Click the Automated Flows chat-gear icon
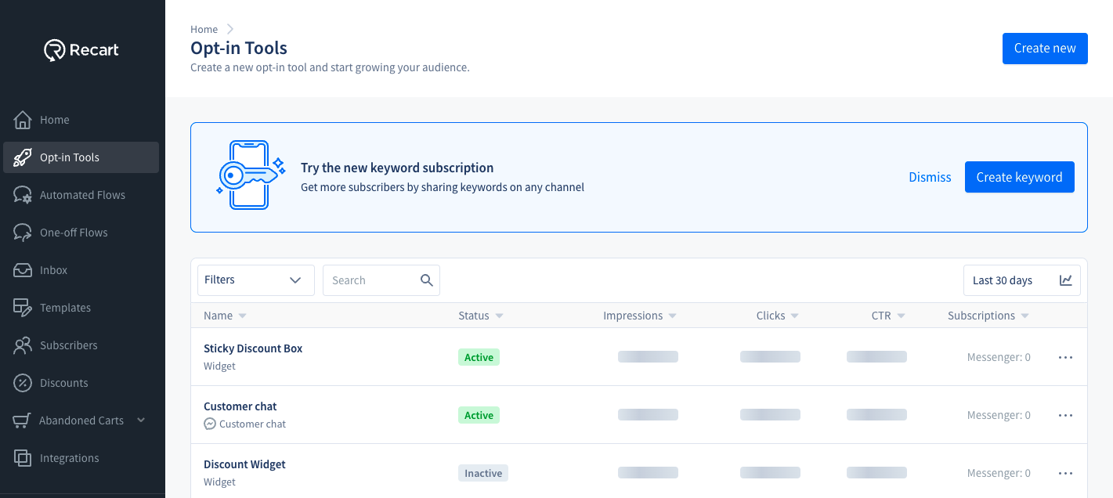Screen dimensions: 1113x498 coord(23,195)
